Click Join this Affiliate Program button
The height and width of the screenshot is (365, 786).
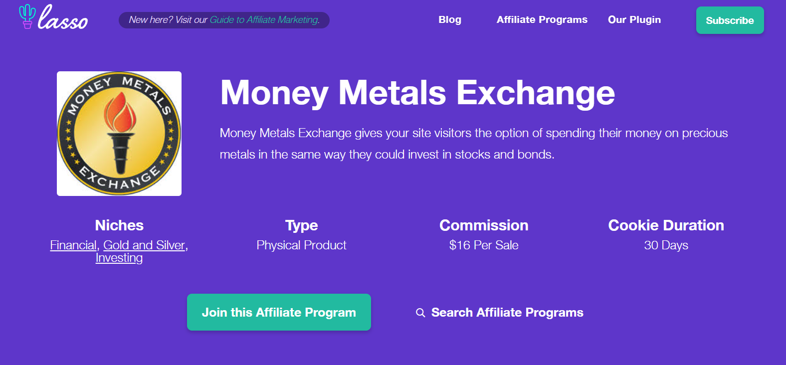(x=279, y=312)
